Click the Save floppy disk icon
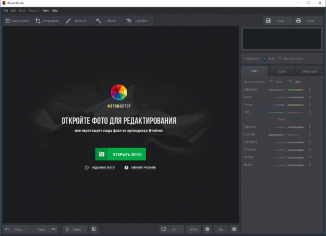This screenshot has height=236, width=326. pyautogui.click(x=268, y=21)
